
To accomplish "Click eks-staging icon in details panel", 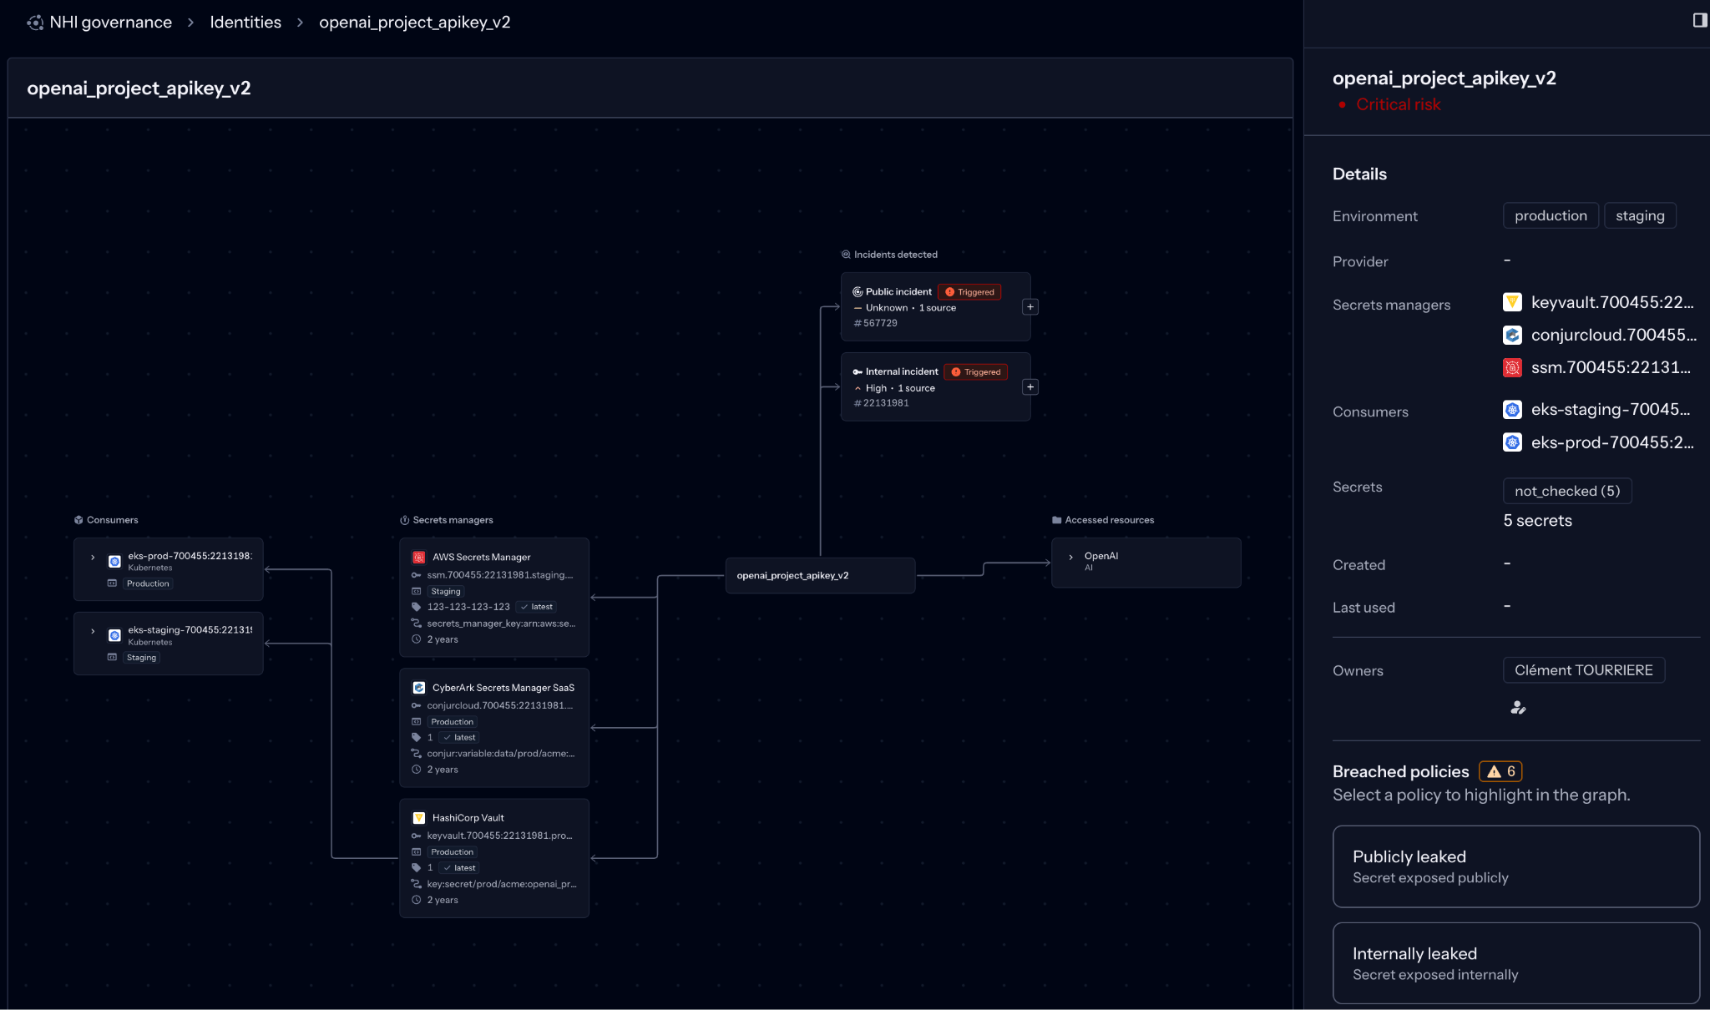I will click(x=1512, y=409).
